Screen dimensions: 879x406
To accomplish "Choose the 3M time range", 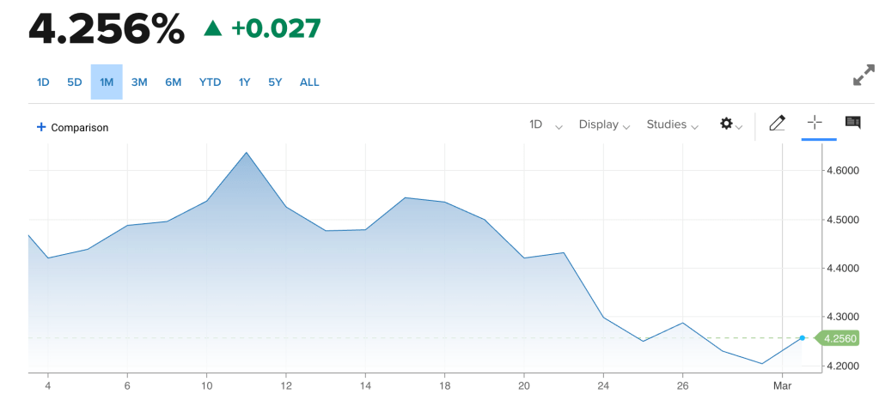I will (139, 82).
